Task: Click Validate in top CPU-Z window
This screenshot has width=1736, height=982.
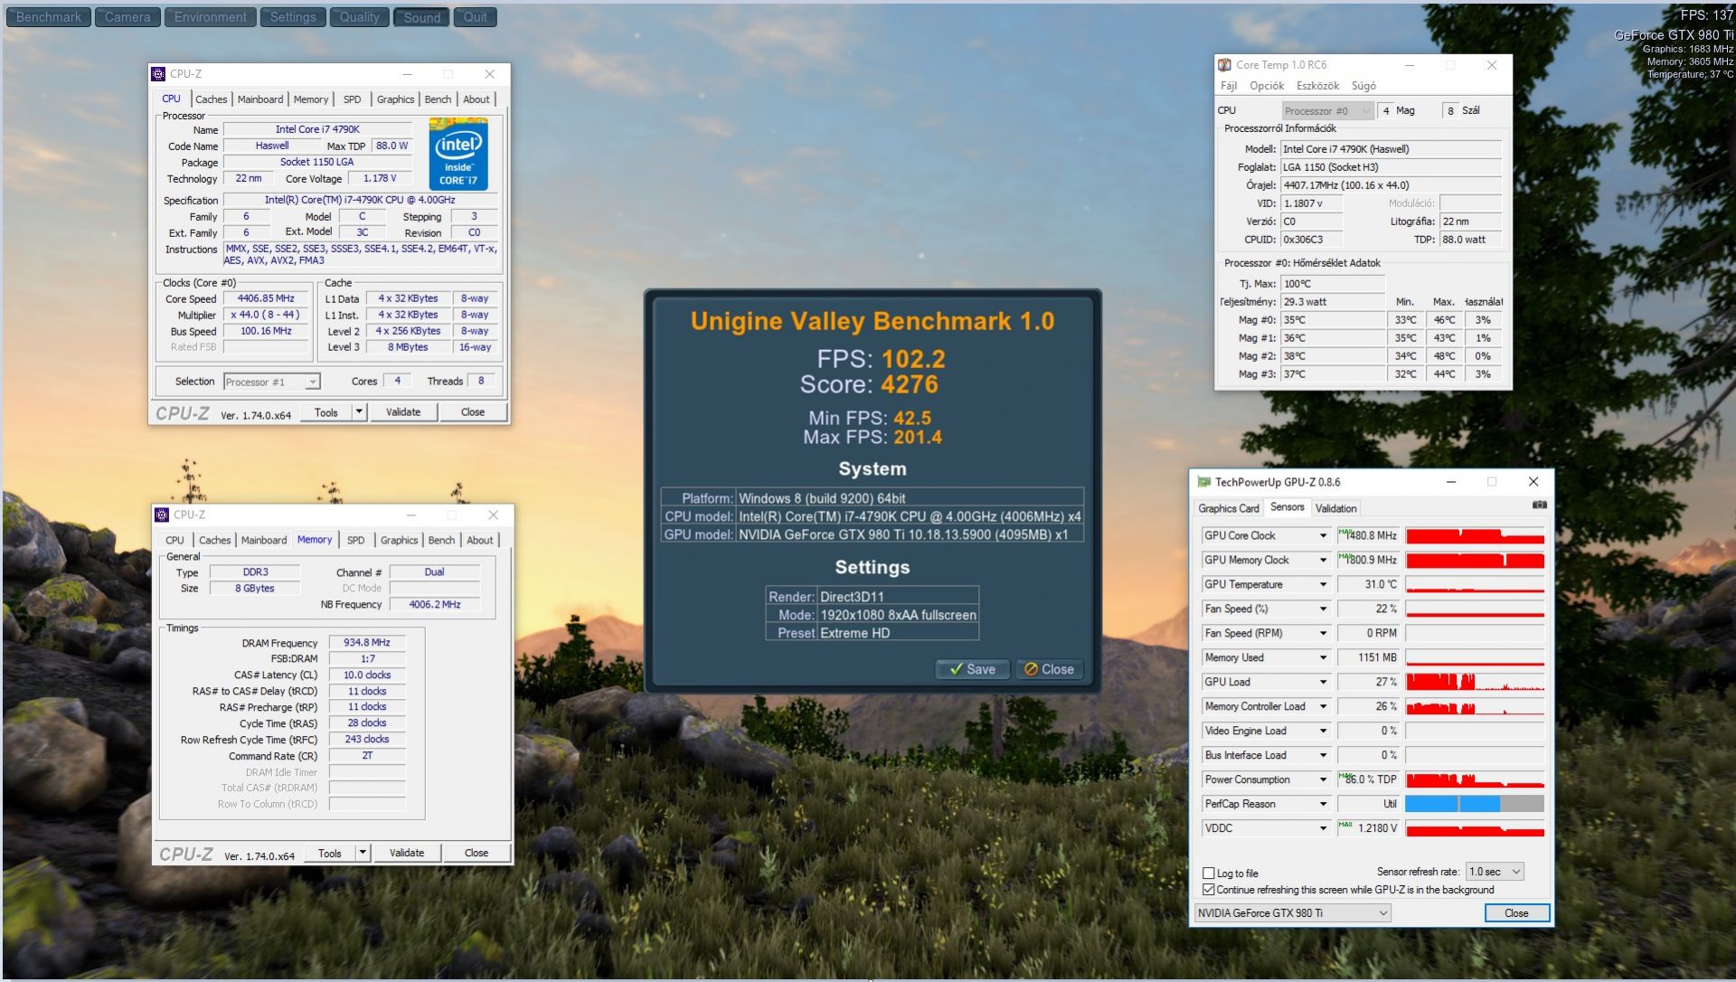Action: [403, 412]
